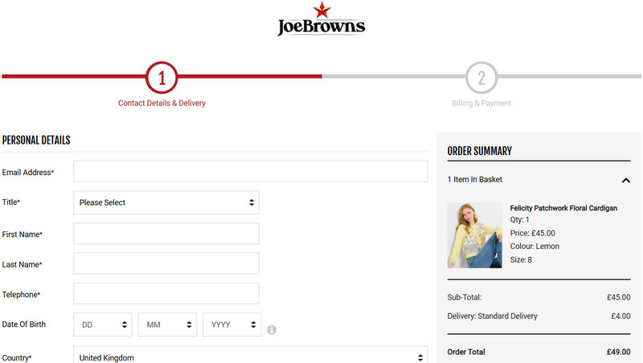Select the Billing & Payment step

point(481,103)
